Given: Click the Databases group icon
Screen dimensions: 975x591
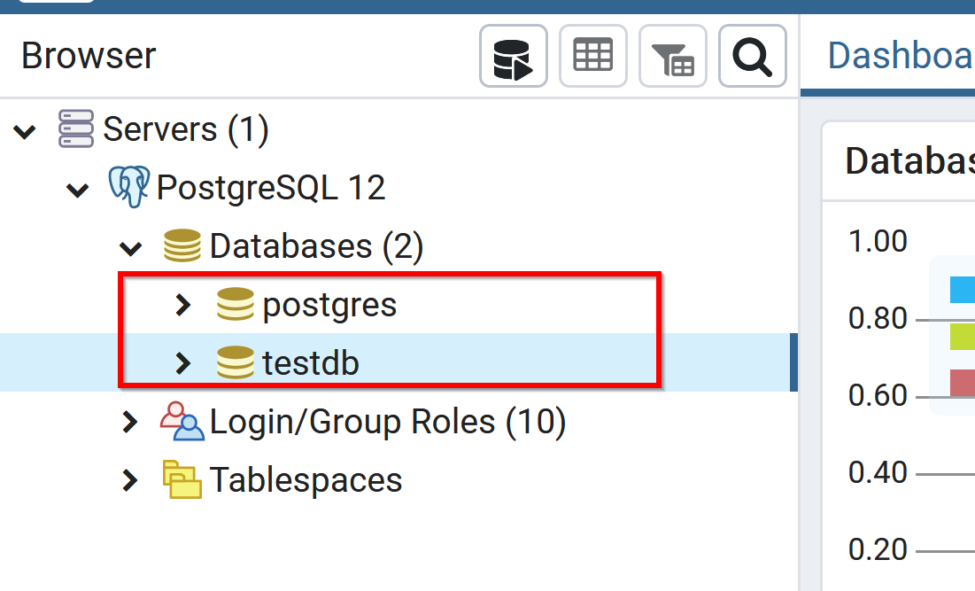Looking at the screenshot, I should tap(182, 246).
